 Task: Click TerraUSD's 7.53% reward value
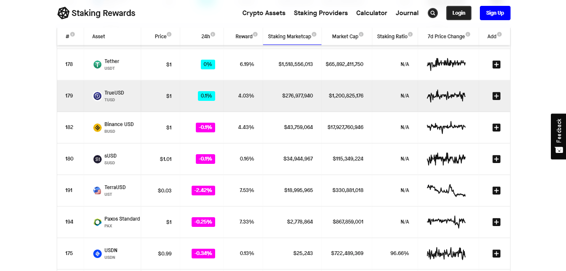click(247, 190)
